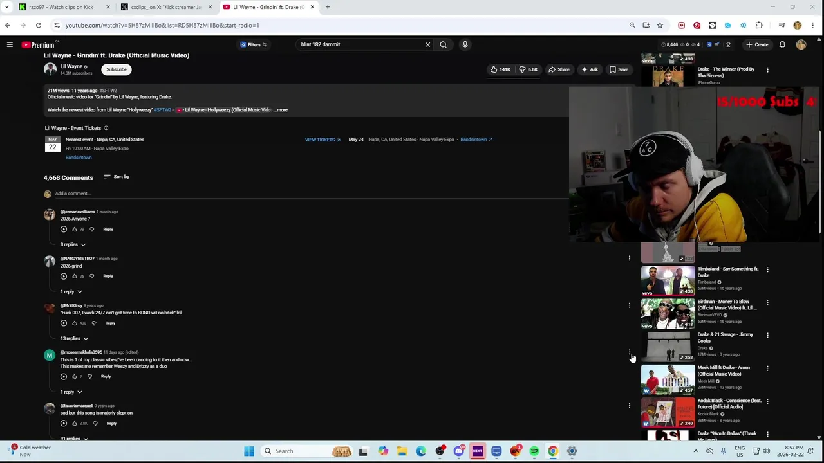Open Windows Start menu
The image size is (824, 463).
[249, 451]
